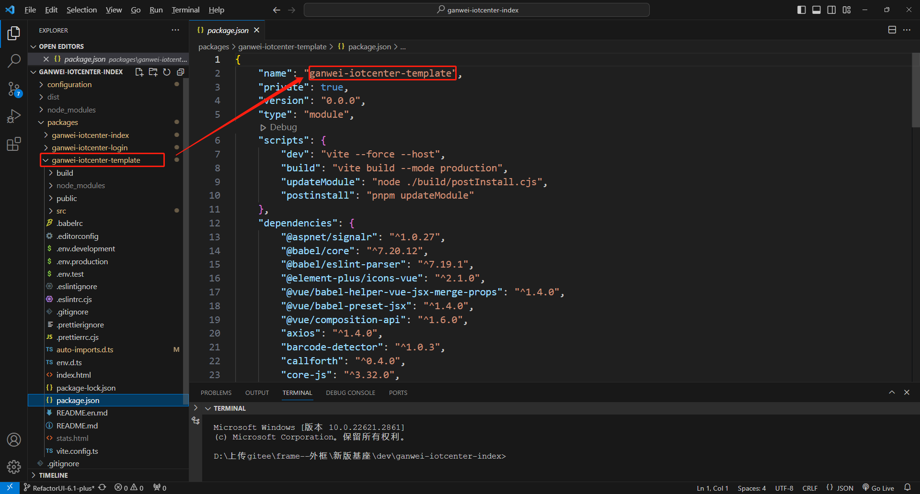The height and width of the screenshot is (494, 920).
Task: Open remote window indicator in status bar
Action: pos(10,488)
